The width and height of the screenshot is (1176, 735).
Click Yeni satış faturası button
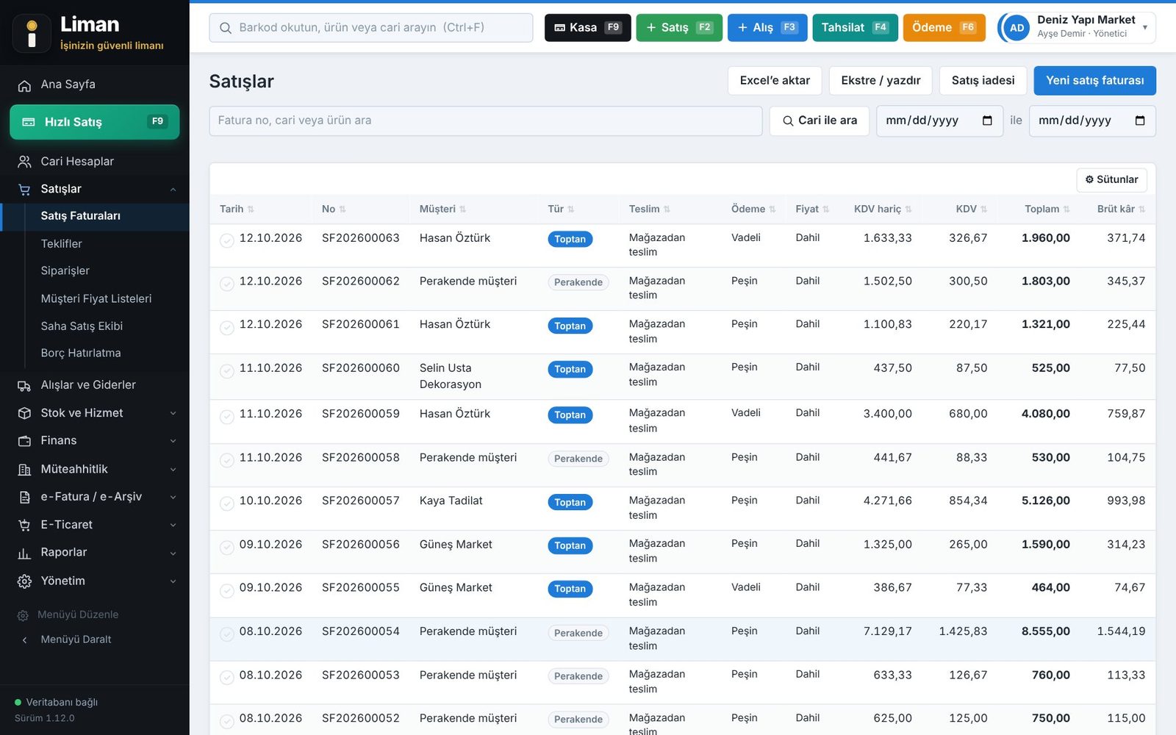point(1094,81)
